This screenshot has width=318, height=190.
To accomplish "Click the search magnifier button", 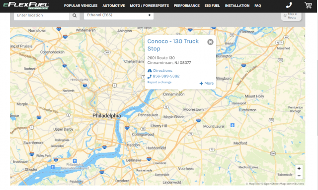I will [75, 15].
